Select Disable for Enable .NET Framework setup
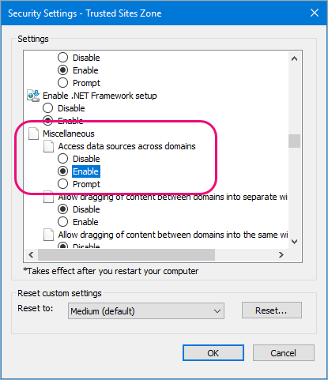The image size is (328, 380). [x=47, y=108]
